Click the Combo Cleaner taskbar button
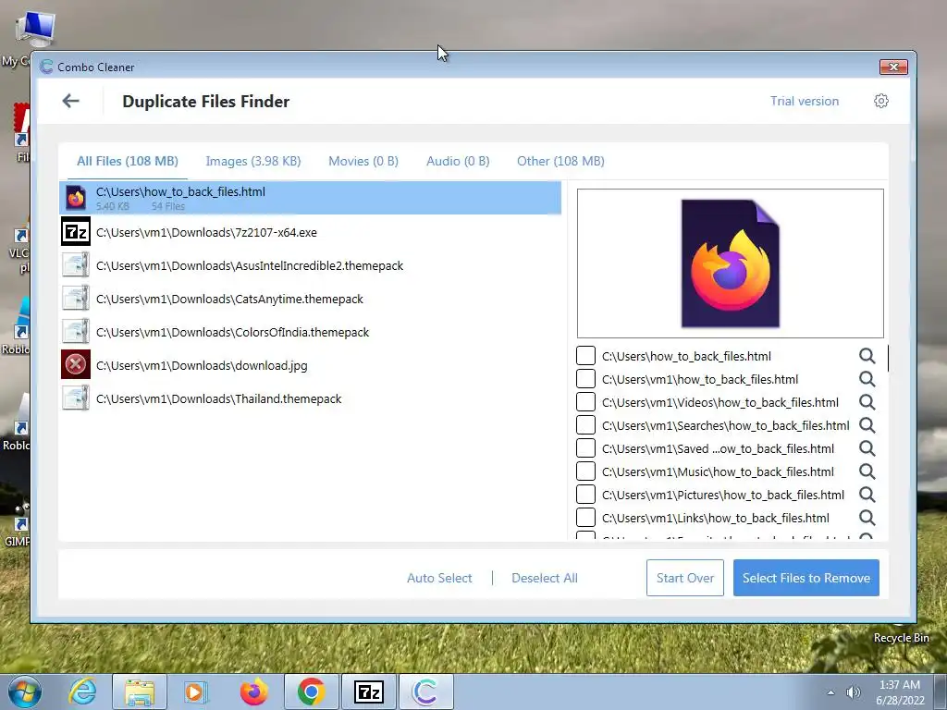Screen dimensions: 947x710 [425, 692]
